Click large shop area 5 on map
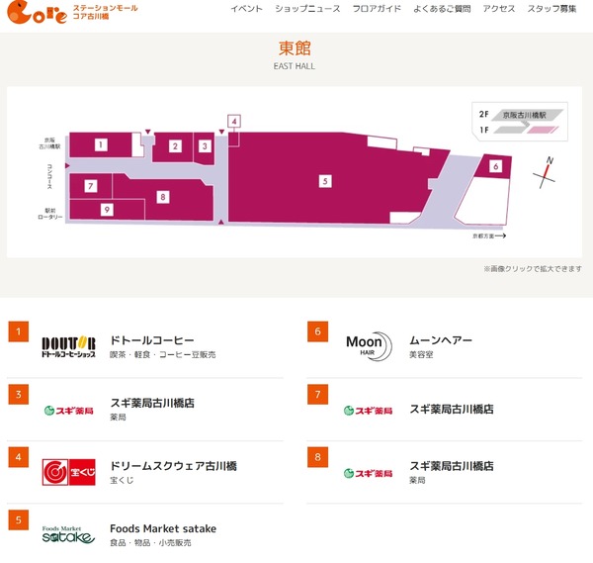 click(x=325, y=181)
